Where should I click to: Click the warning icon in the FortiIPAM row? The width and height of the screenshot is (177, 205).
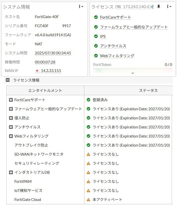coord(89,182)
